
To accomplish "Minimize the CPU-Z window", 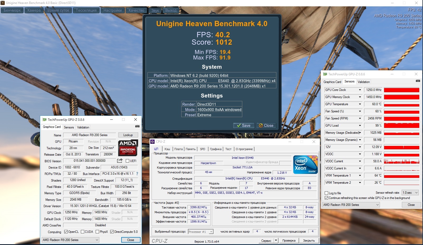I will [x=290, y=142].
